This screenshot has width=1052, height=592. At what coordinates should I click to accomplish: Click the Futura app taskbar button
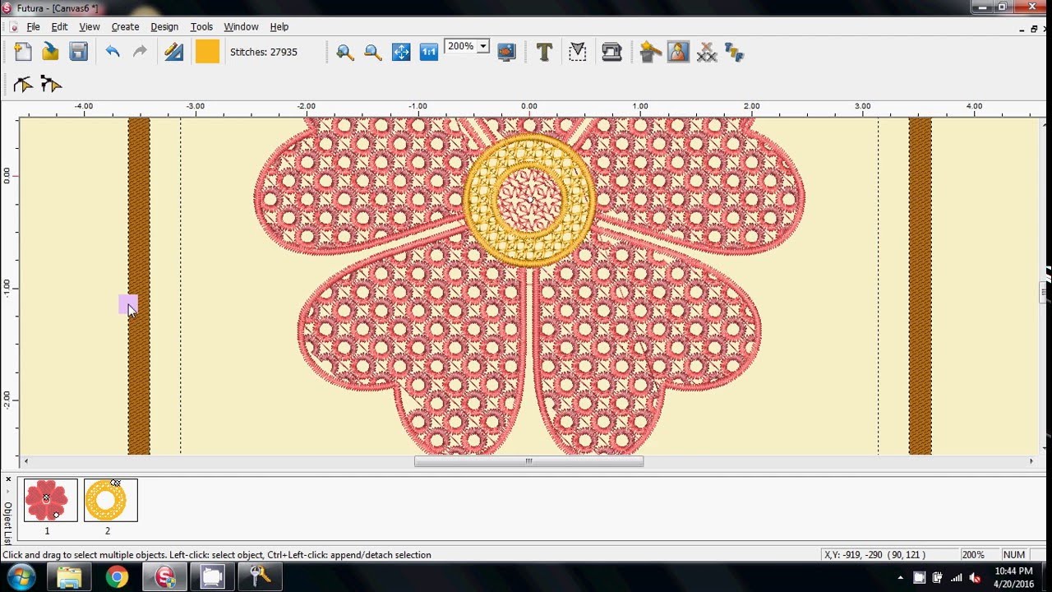coord(164,577)
